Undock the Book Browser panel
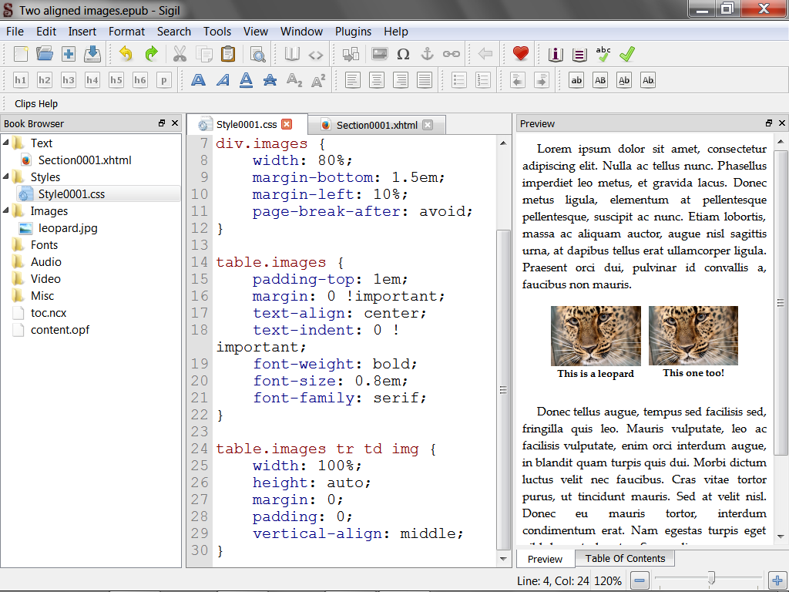This screenshot has height=592, width=789. tap(162, 123)
